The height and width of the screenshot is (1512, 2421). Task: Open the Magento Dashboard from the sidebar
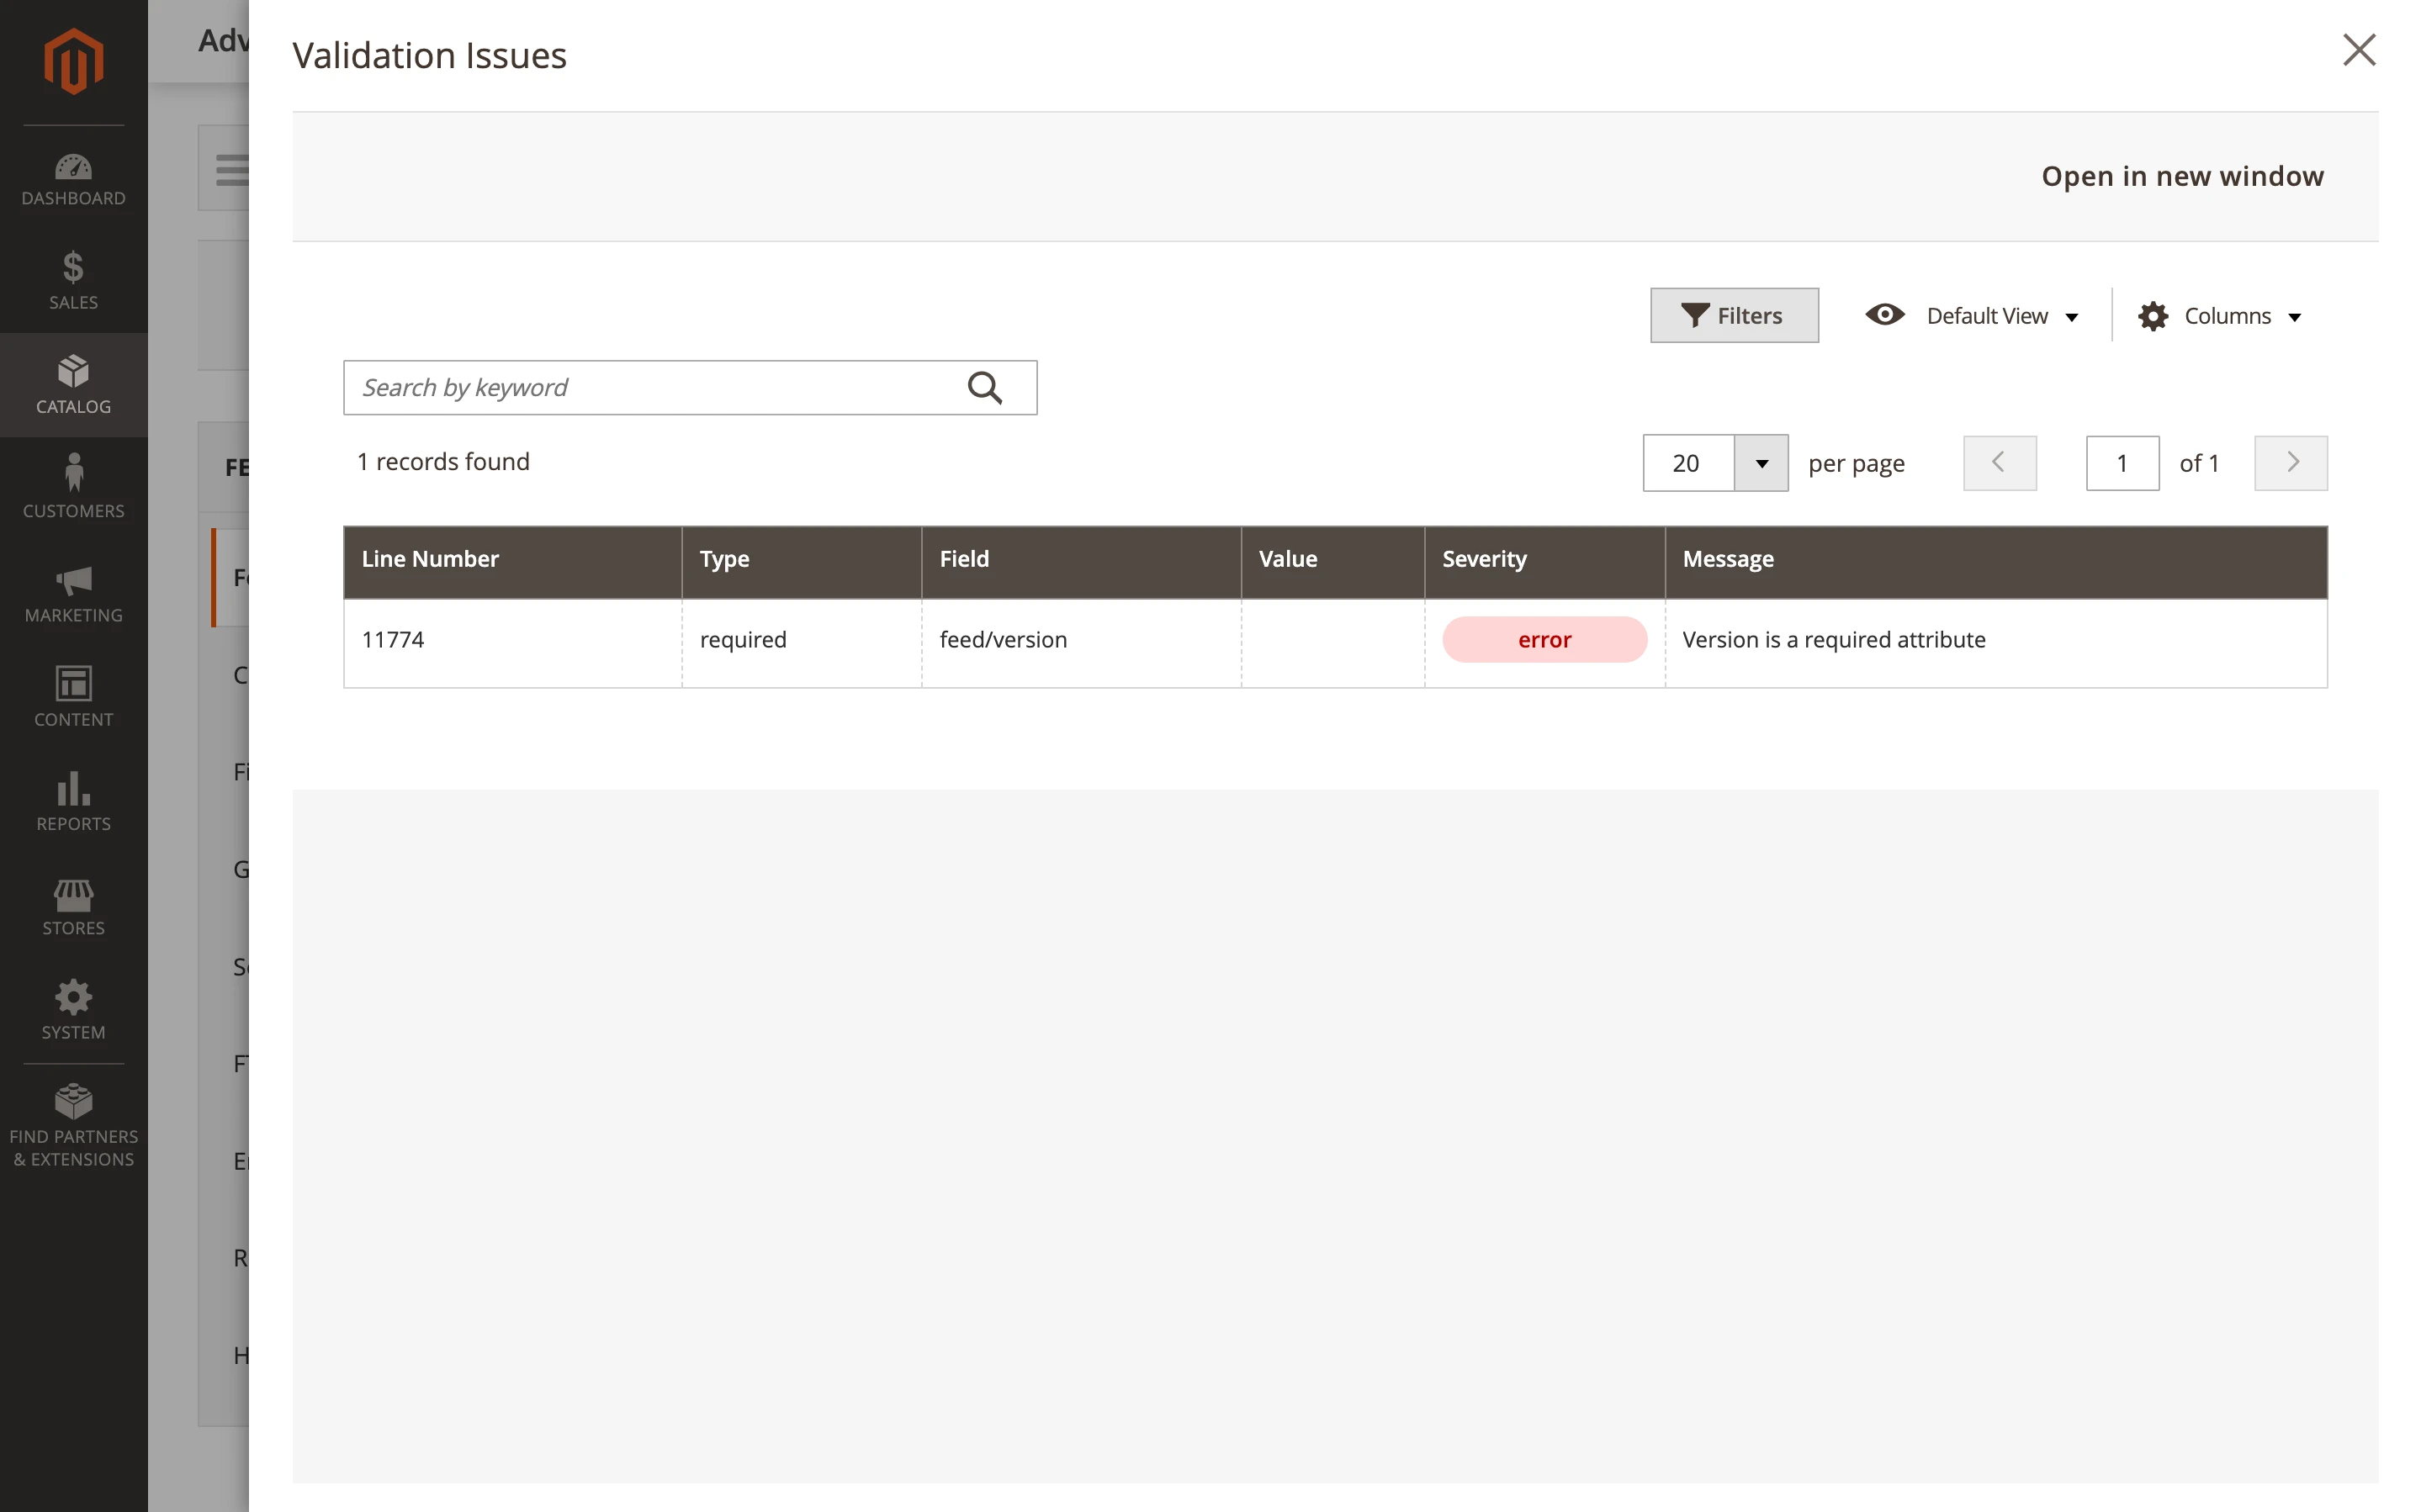tap(73, 178)
